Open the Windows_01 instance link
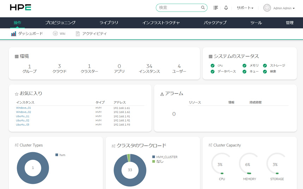Viewport: 303px width, 189px height. (23, 108)
